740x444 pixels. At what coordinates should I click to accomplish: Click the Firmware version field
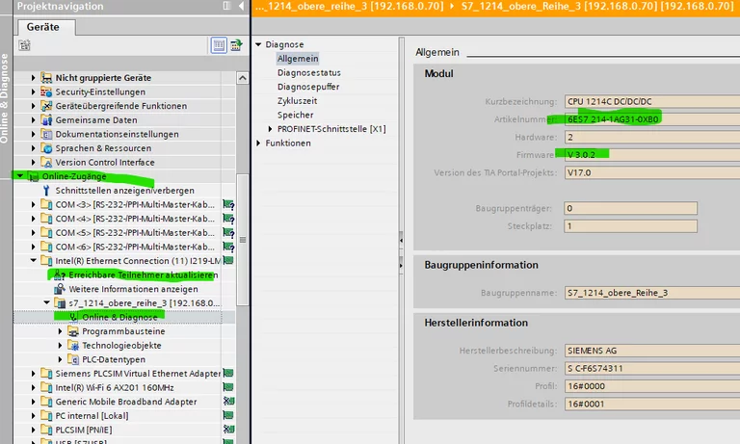click(651, 155)
